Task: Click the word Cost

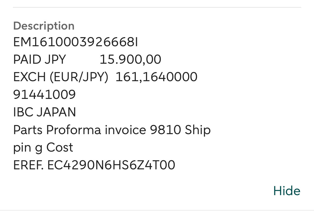Action: click(60, 147)
